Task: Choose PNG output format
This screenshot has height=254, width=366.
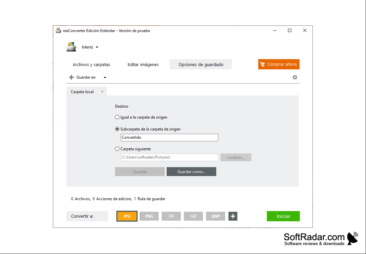Action: pos(149,216)
